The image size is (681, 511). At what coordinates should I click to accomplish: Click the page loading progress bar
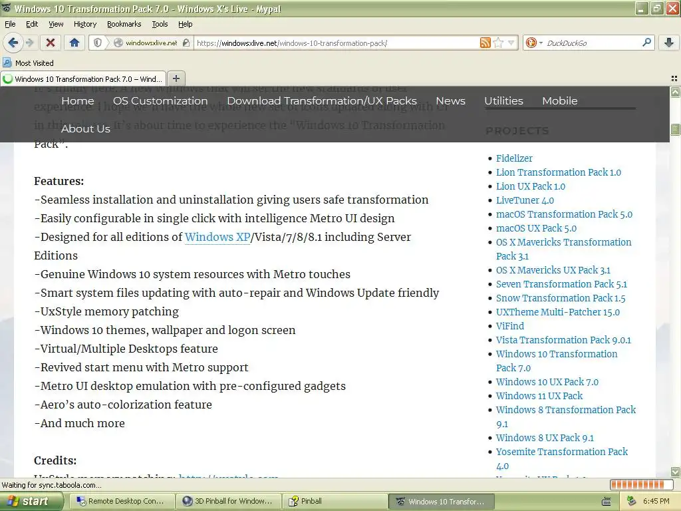[x=641, y=484]
